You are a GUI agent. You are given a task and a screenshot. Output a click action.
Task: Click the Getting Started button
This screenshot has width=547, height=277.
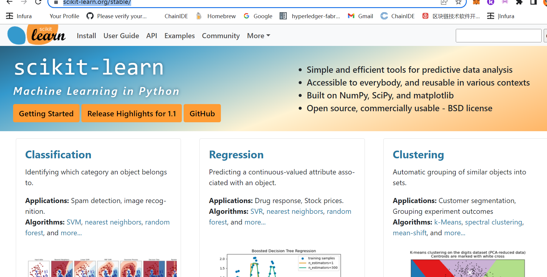tap(46, 113)
